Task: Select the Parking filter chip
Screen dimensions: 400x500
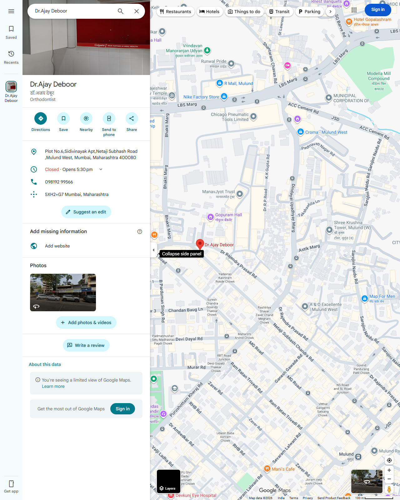Action: [x=309, y=12]
